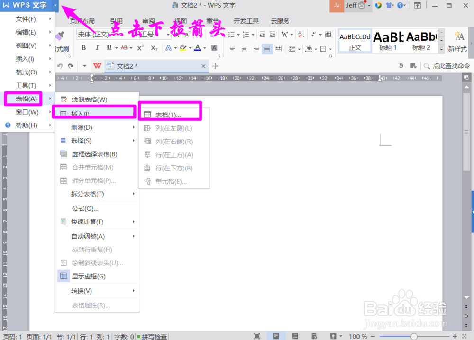Screen dimensions: 474x340
Task: Apply subscript formatting
Action: click(154, 47)
